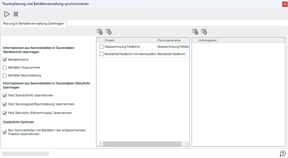Select all Abfuhrgebiet entries with list-plus icon

tap(195, 32)
